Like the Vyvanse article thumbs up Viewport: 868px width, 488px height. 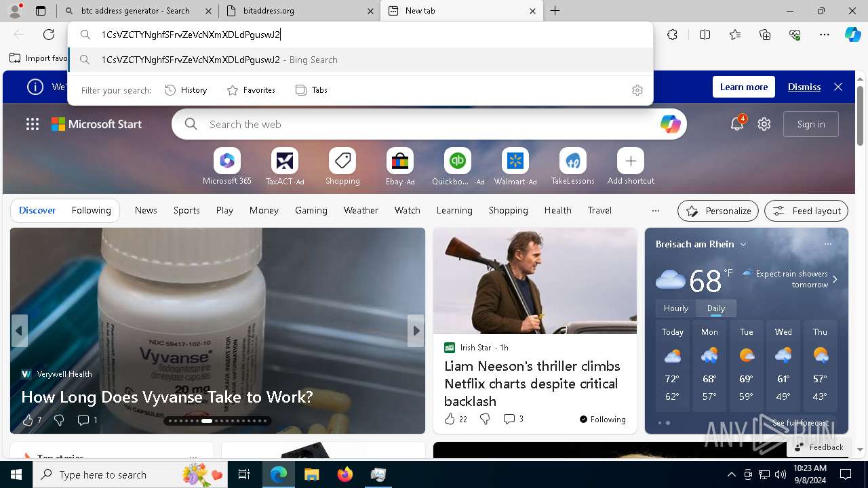[x=28, y=420]
